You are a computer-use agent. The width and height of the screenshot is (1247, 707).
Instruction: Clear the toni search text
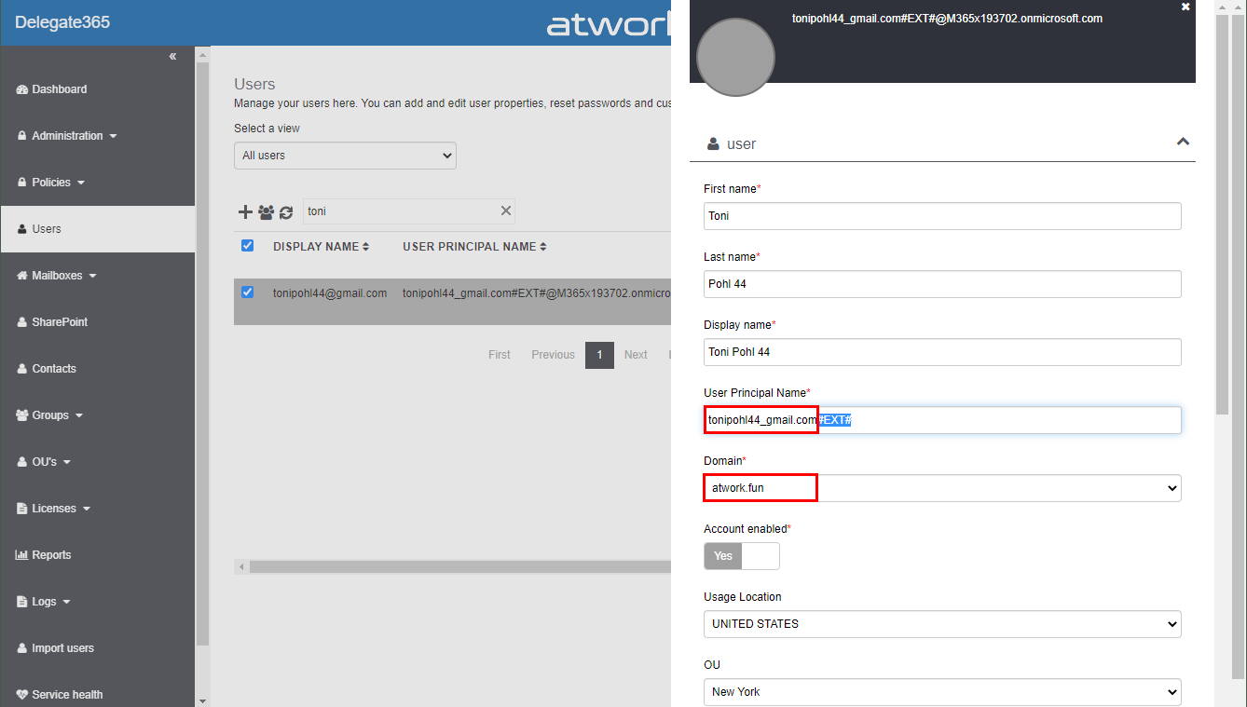[506, 211]
